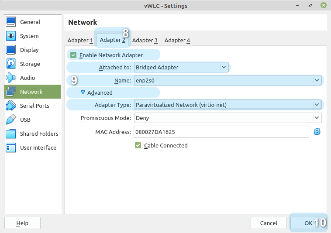Open the USB plug icon

(11, 120)
